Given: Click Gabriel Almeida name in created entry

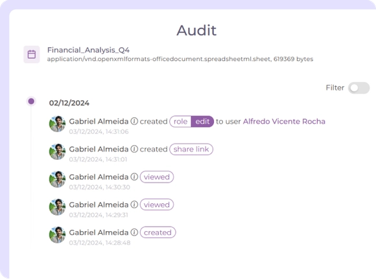Looking at the screenshot, I should (99, 232).
